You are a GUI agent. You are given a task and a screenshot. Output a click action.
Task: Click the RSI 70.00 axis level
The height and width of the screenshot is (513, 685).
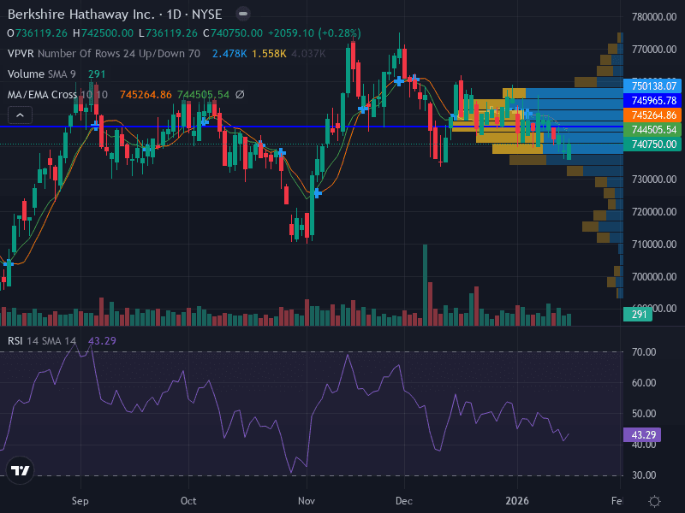(644, 352)
